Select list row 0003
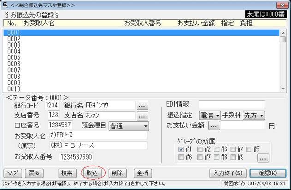Image resolution: width=291 pixels, height=190 pixels. (142, 45)
